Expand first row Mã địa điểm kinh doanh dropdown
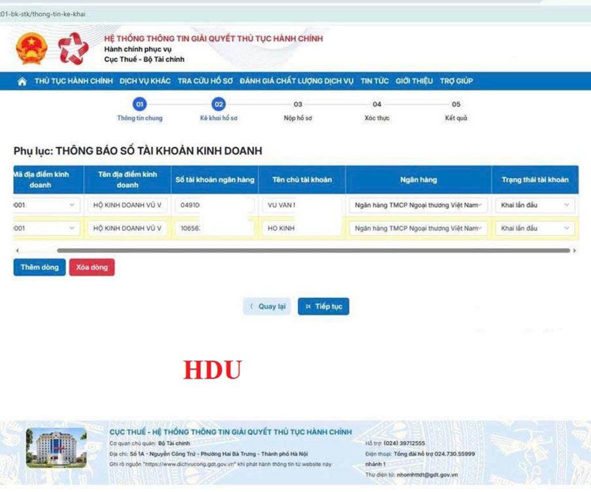Screen dimensions: 591x492 pyautogui.click(x=46, y=205)
